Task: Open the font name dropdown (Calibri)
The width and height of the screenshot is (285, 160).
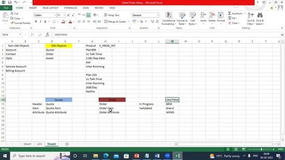Action: click(55, 15)
